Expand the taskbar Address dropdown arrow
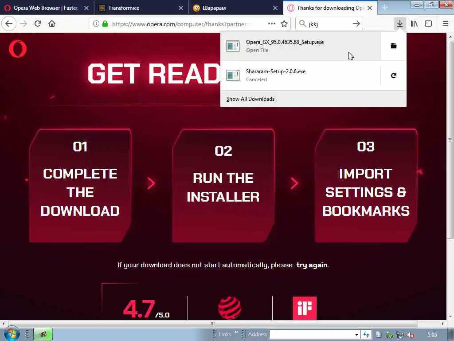The width and height of the screenshot is (454, 341). coord(357,335)
